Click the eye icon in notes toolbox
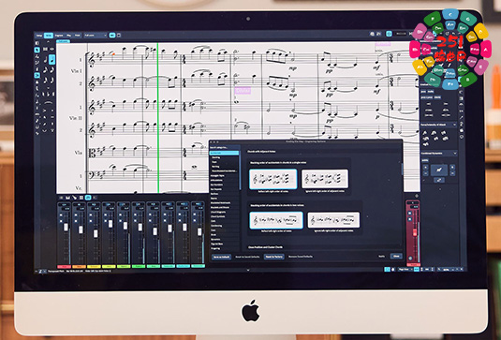 [52, 50]
